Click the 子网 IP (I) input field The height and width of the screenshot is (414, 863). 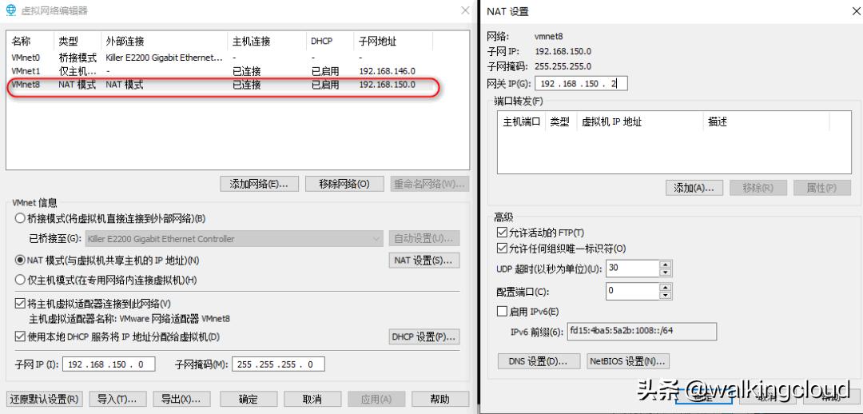[109, 364]
